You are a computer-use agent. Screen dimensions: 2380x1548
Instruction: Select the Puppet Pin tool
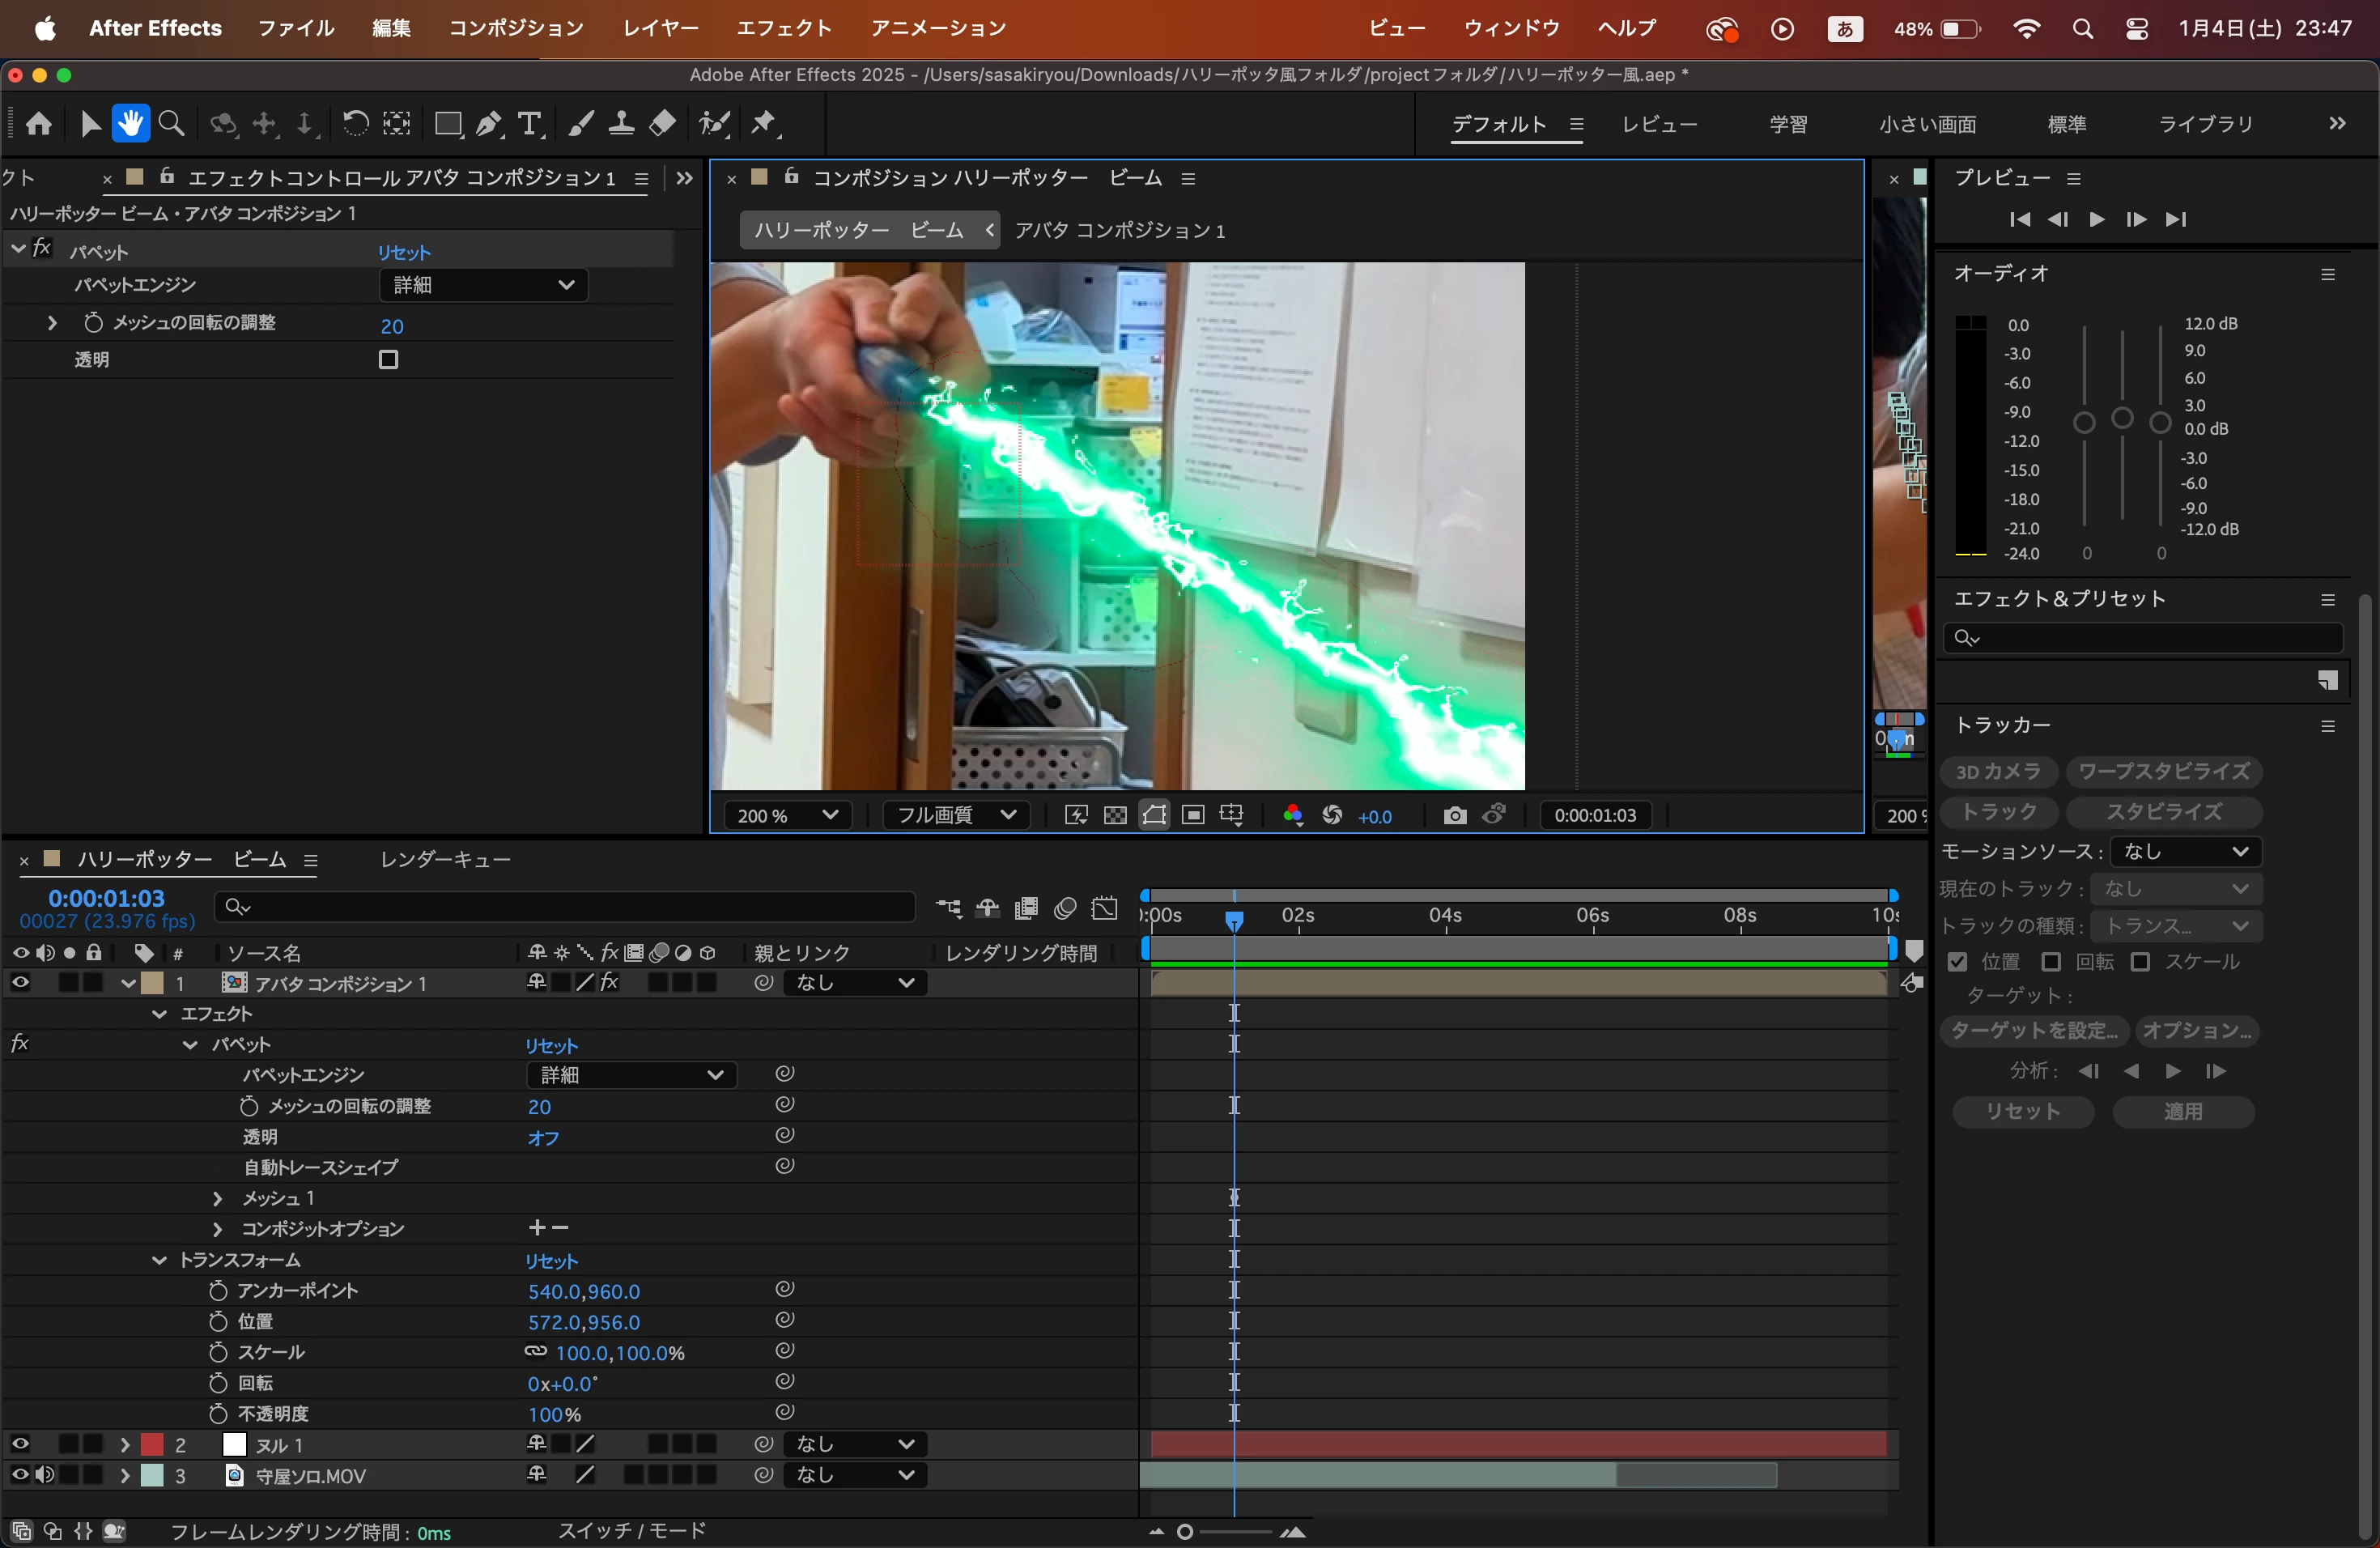(764, 124)
